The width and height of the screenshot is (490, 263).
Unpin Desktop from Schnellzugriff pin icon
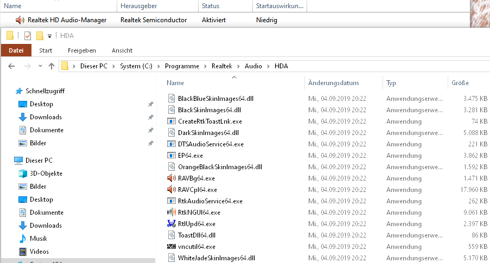click(x=151, y=104)
